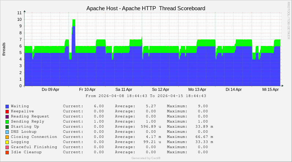Click the threads y-axis label
This screenshot has width=292, height=162.
[4, 49]
